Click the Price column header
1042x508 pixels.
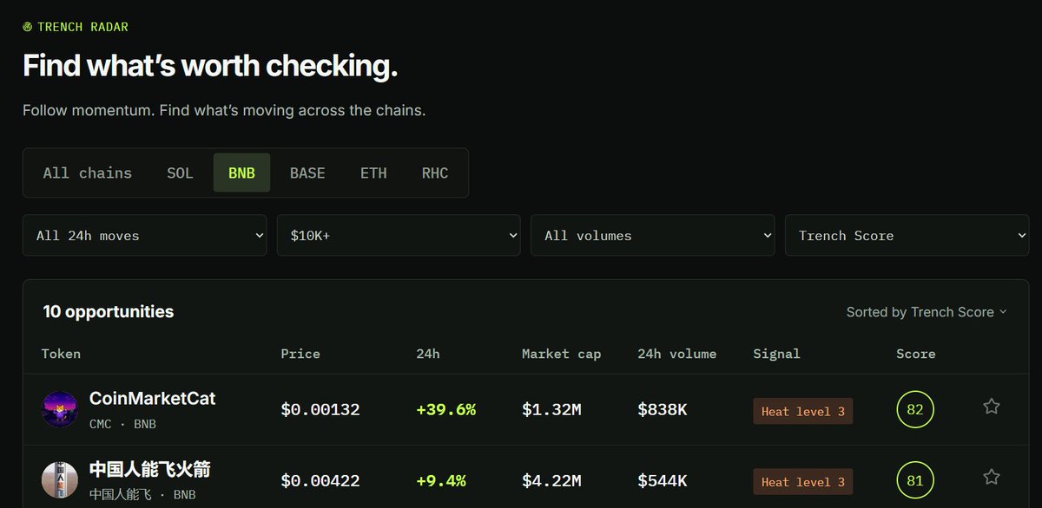(300, 354)
